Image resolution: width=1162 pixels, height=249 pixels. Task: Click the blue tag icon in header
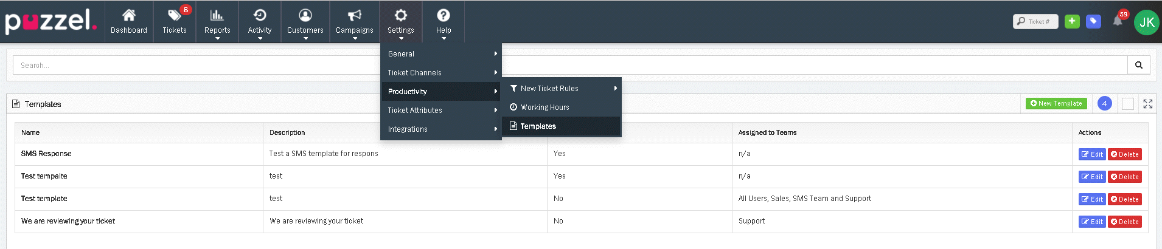click(x=1093, y=21)
